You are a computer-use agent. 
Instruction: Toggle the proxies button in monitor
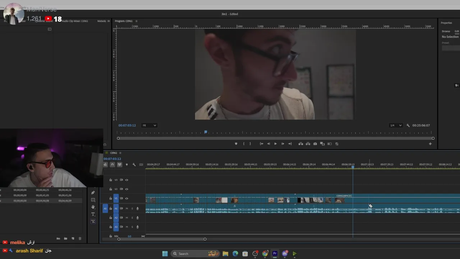330,144
